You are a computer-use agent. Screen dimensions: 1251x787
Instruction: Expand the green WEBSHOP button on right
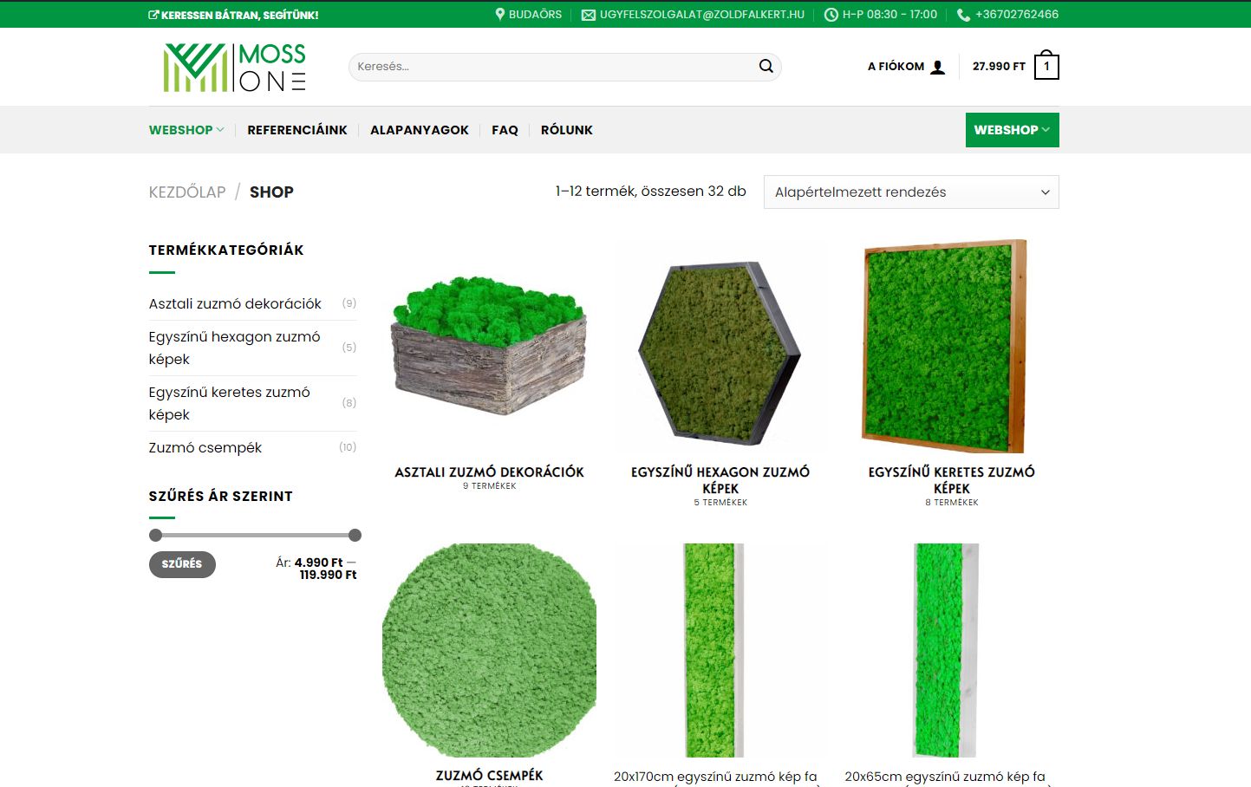click(1012, 130)
